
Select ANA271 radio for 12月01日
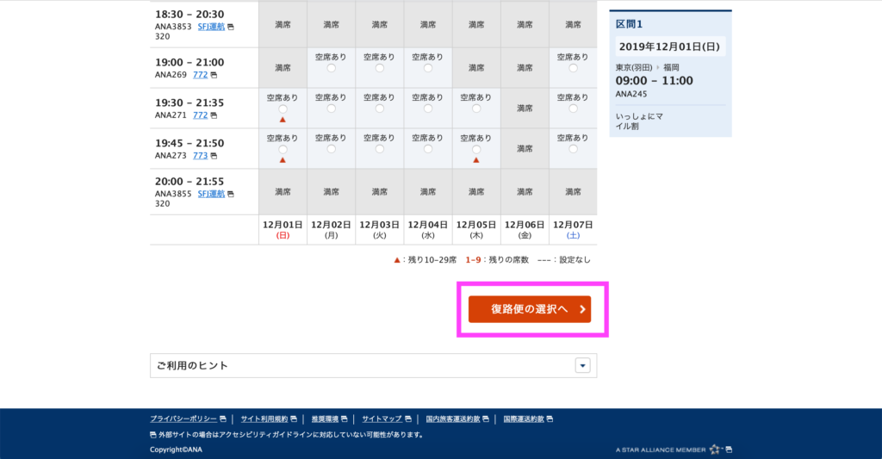pyautogui.click(x=283, y=109)
